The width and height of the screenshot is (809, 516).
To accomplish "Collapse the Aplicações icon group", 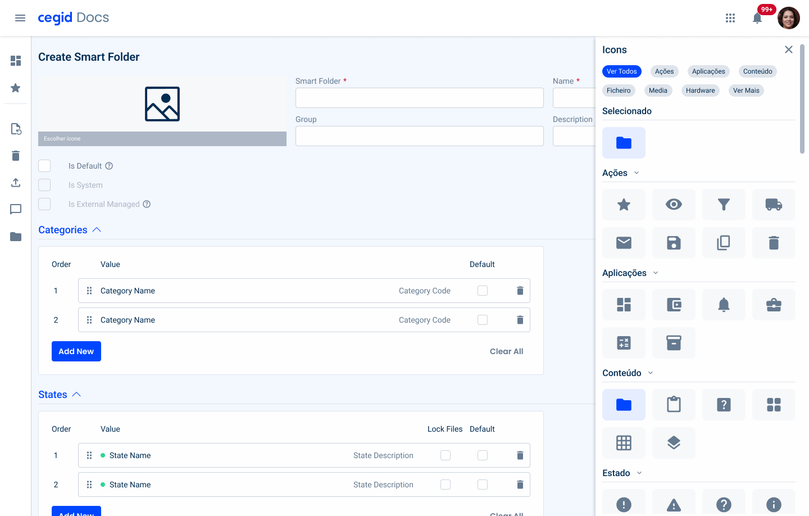I will [x=656, y=273].
